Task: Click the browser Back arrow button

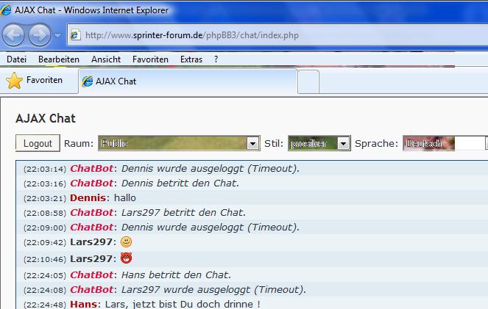Action: (14, 34)
